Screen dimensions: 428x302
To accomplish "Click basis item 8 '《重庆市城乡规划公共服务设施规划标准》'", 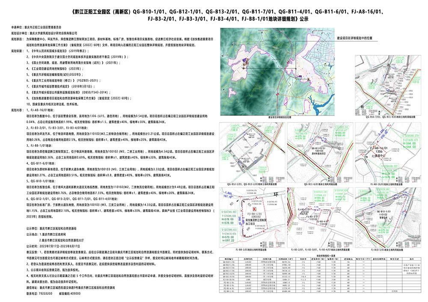I will 68,92.
